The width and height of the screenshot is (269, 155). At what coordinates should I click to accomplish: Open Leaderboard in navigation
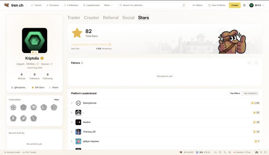pos(91,5)
